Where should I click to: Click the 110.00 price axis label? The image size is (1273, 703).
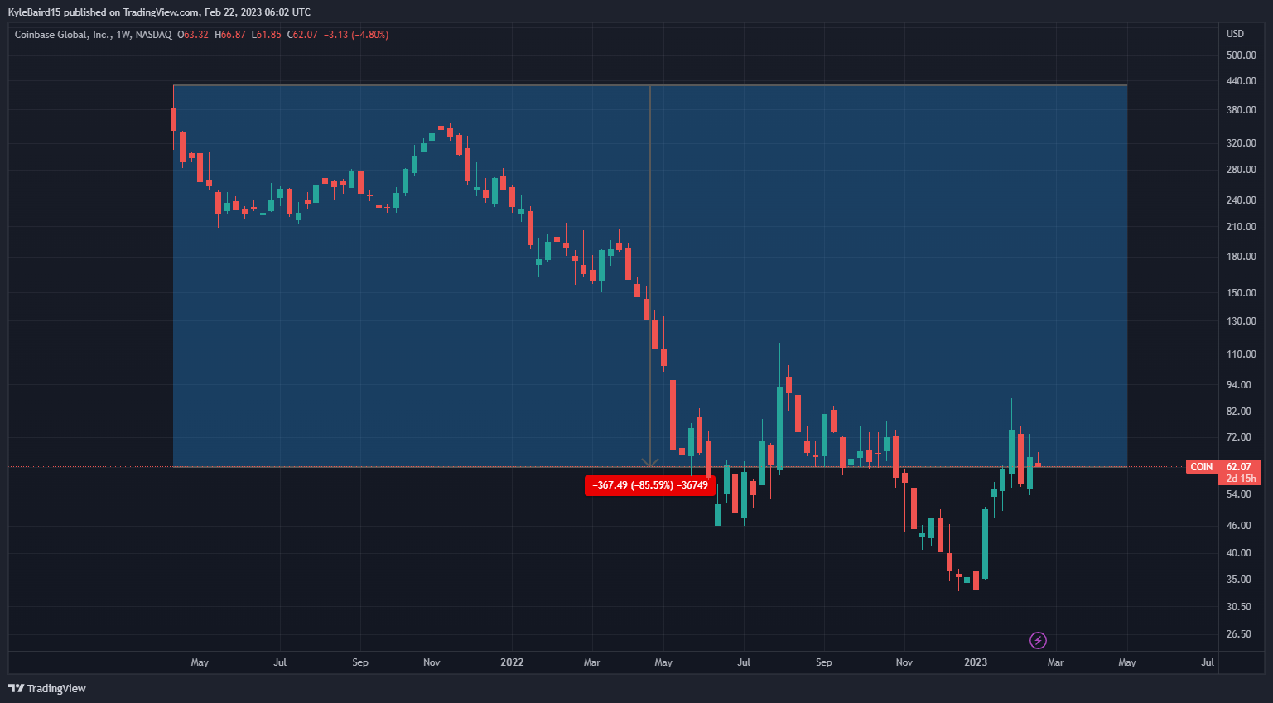[1242, 354]
